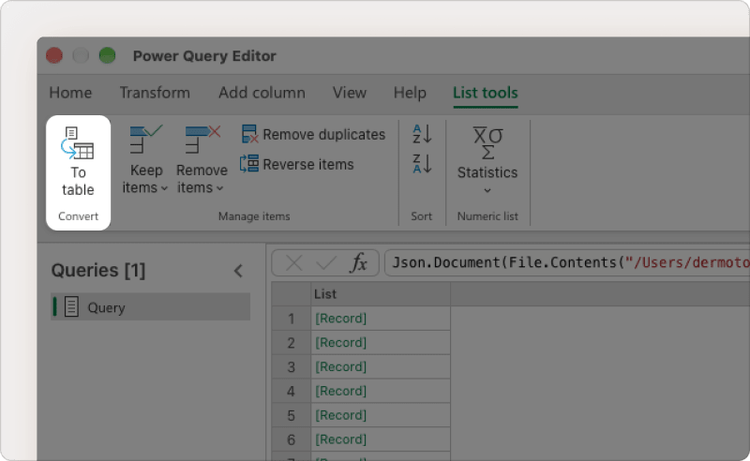750x461 pixels.
Task: Open the Help tab
Action: click(410, 93)
